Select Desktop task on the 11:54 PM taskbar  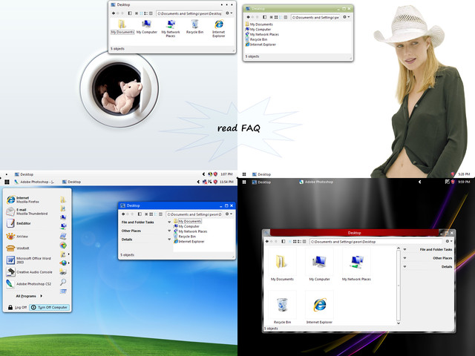click(x=71, y=182)
